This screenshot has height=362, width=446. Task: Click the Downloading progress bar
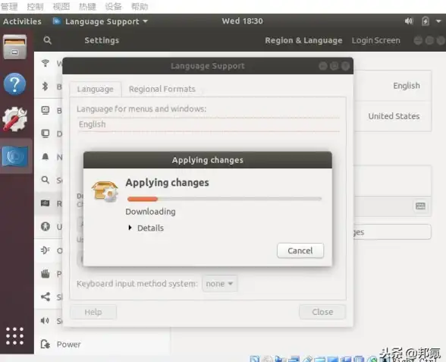(225, 199)
